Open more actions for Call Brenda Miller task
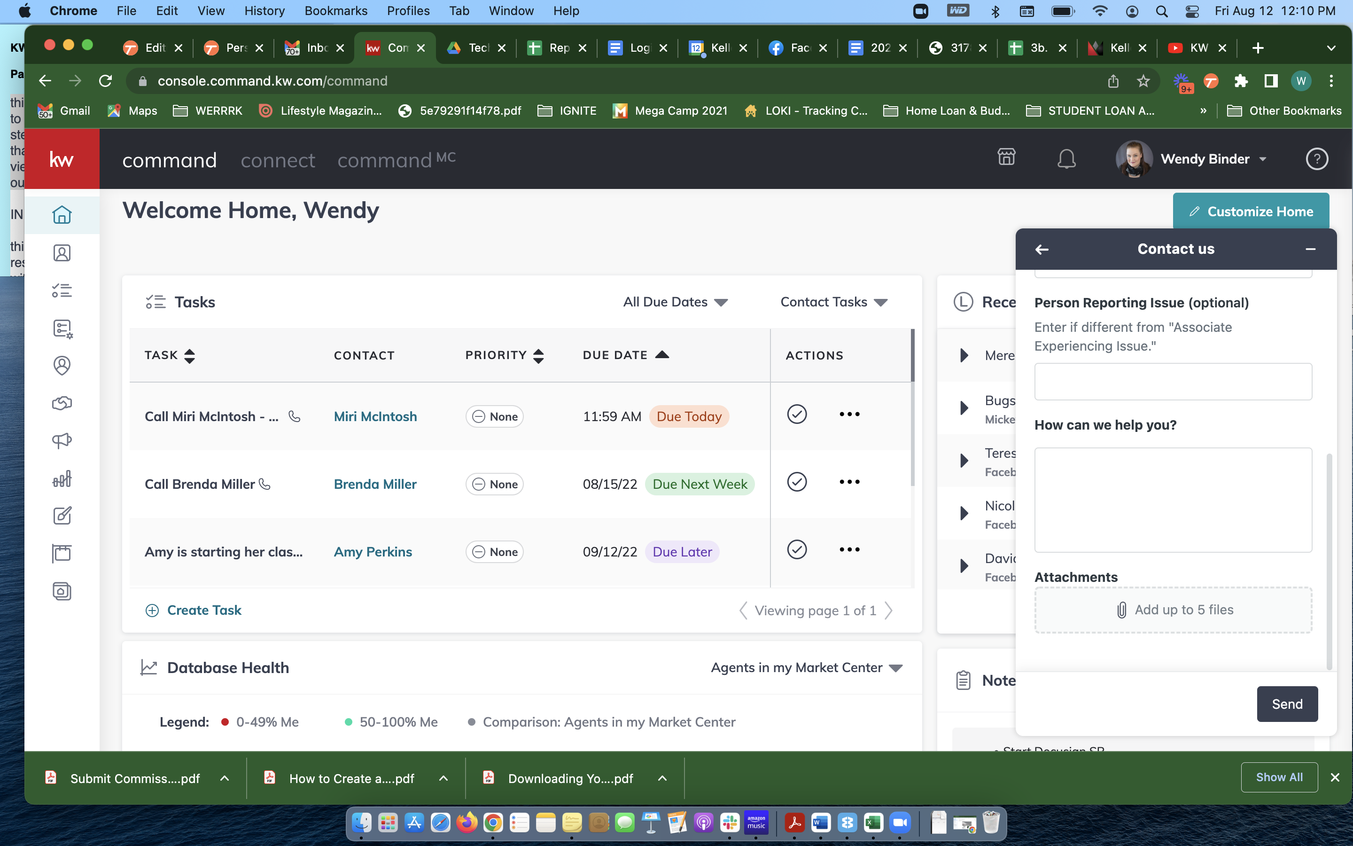This screenshot has width=1353, height=846. [849, 482]
